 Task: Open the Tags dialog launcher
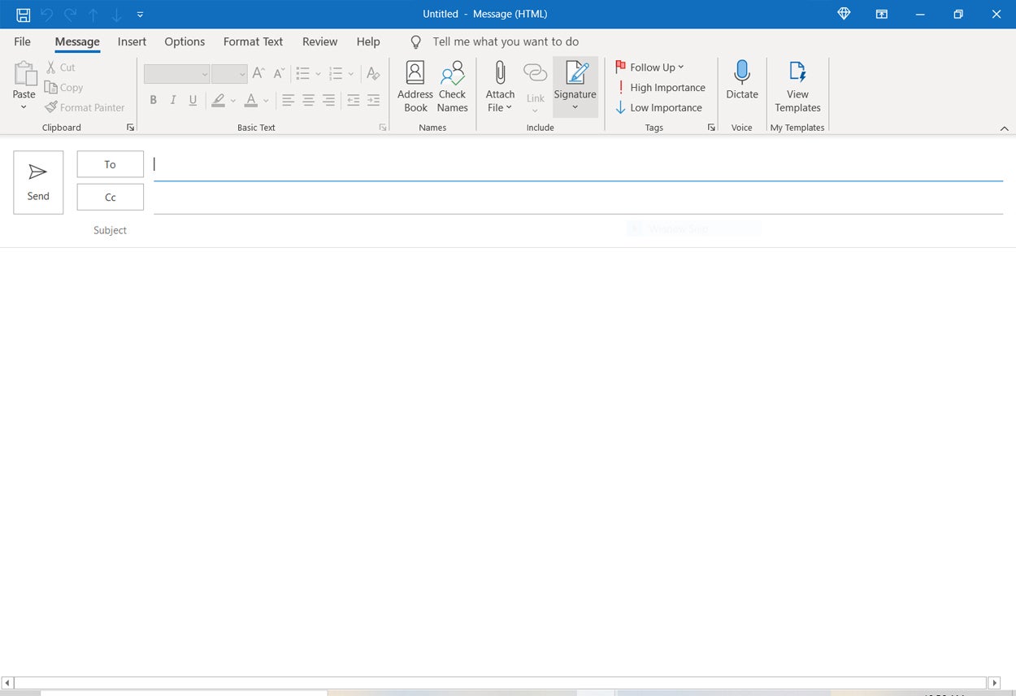click(711, 128)
